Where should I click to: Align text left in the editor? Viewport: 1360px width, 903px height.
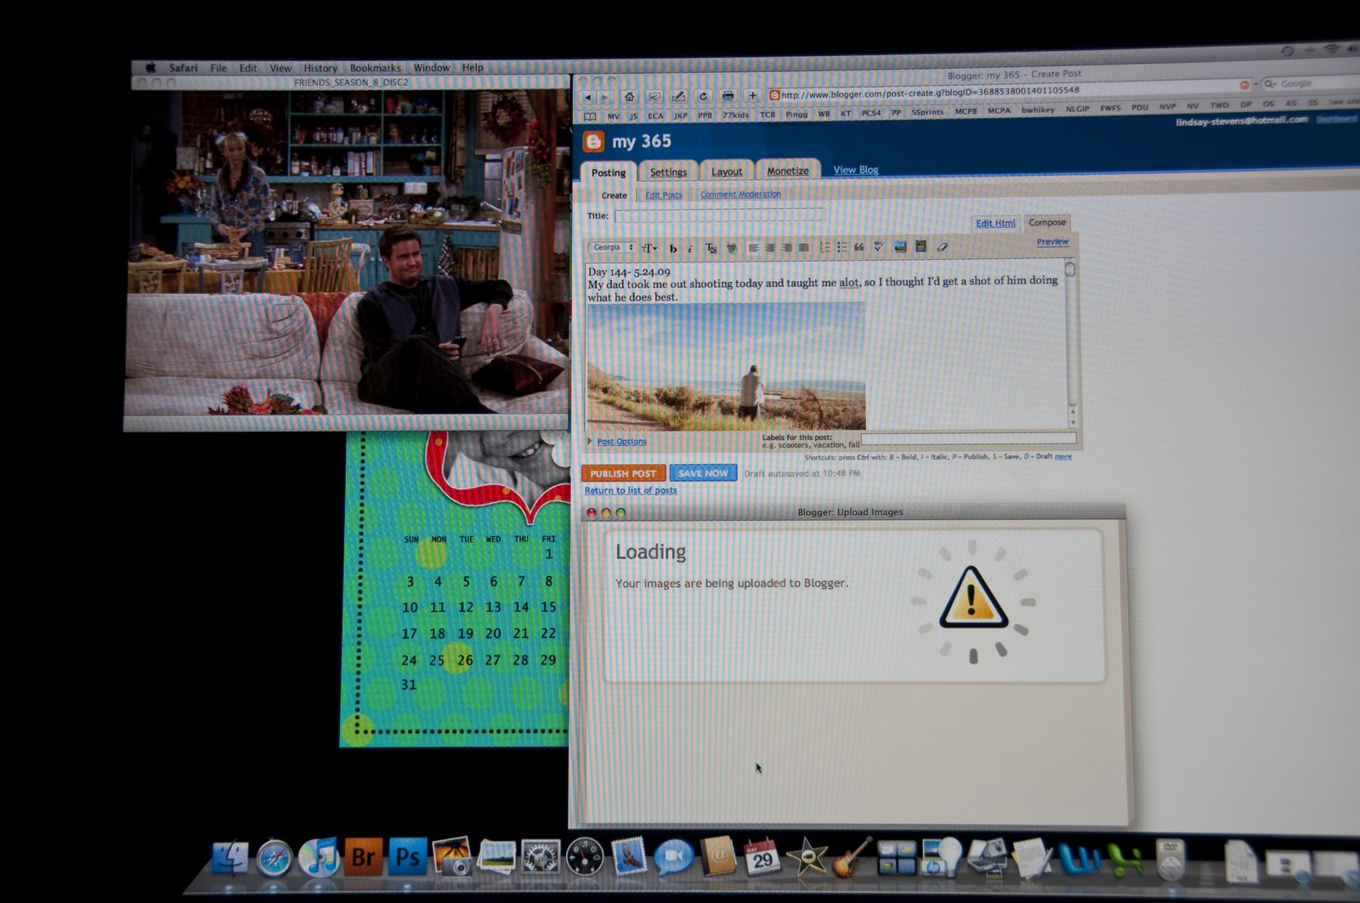coord(753,248)
